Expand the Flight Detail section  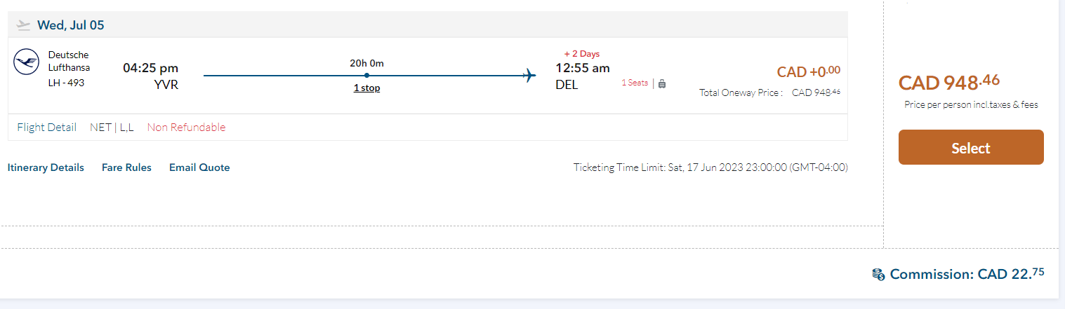[x=46, y=128]
